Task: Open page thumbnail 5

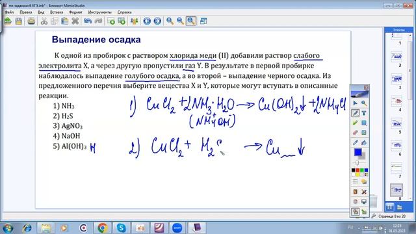Action: pyautogui.click(x=396, y=123)
